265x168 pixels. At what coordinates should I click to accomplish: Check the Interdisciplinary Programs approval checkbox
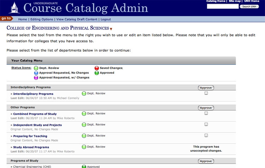[x=206, y=93]
